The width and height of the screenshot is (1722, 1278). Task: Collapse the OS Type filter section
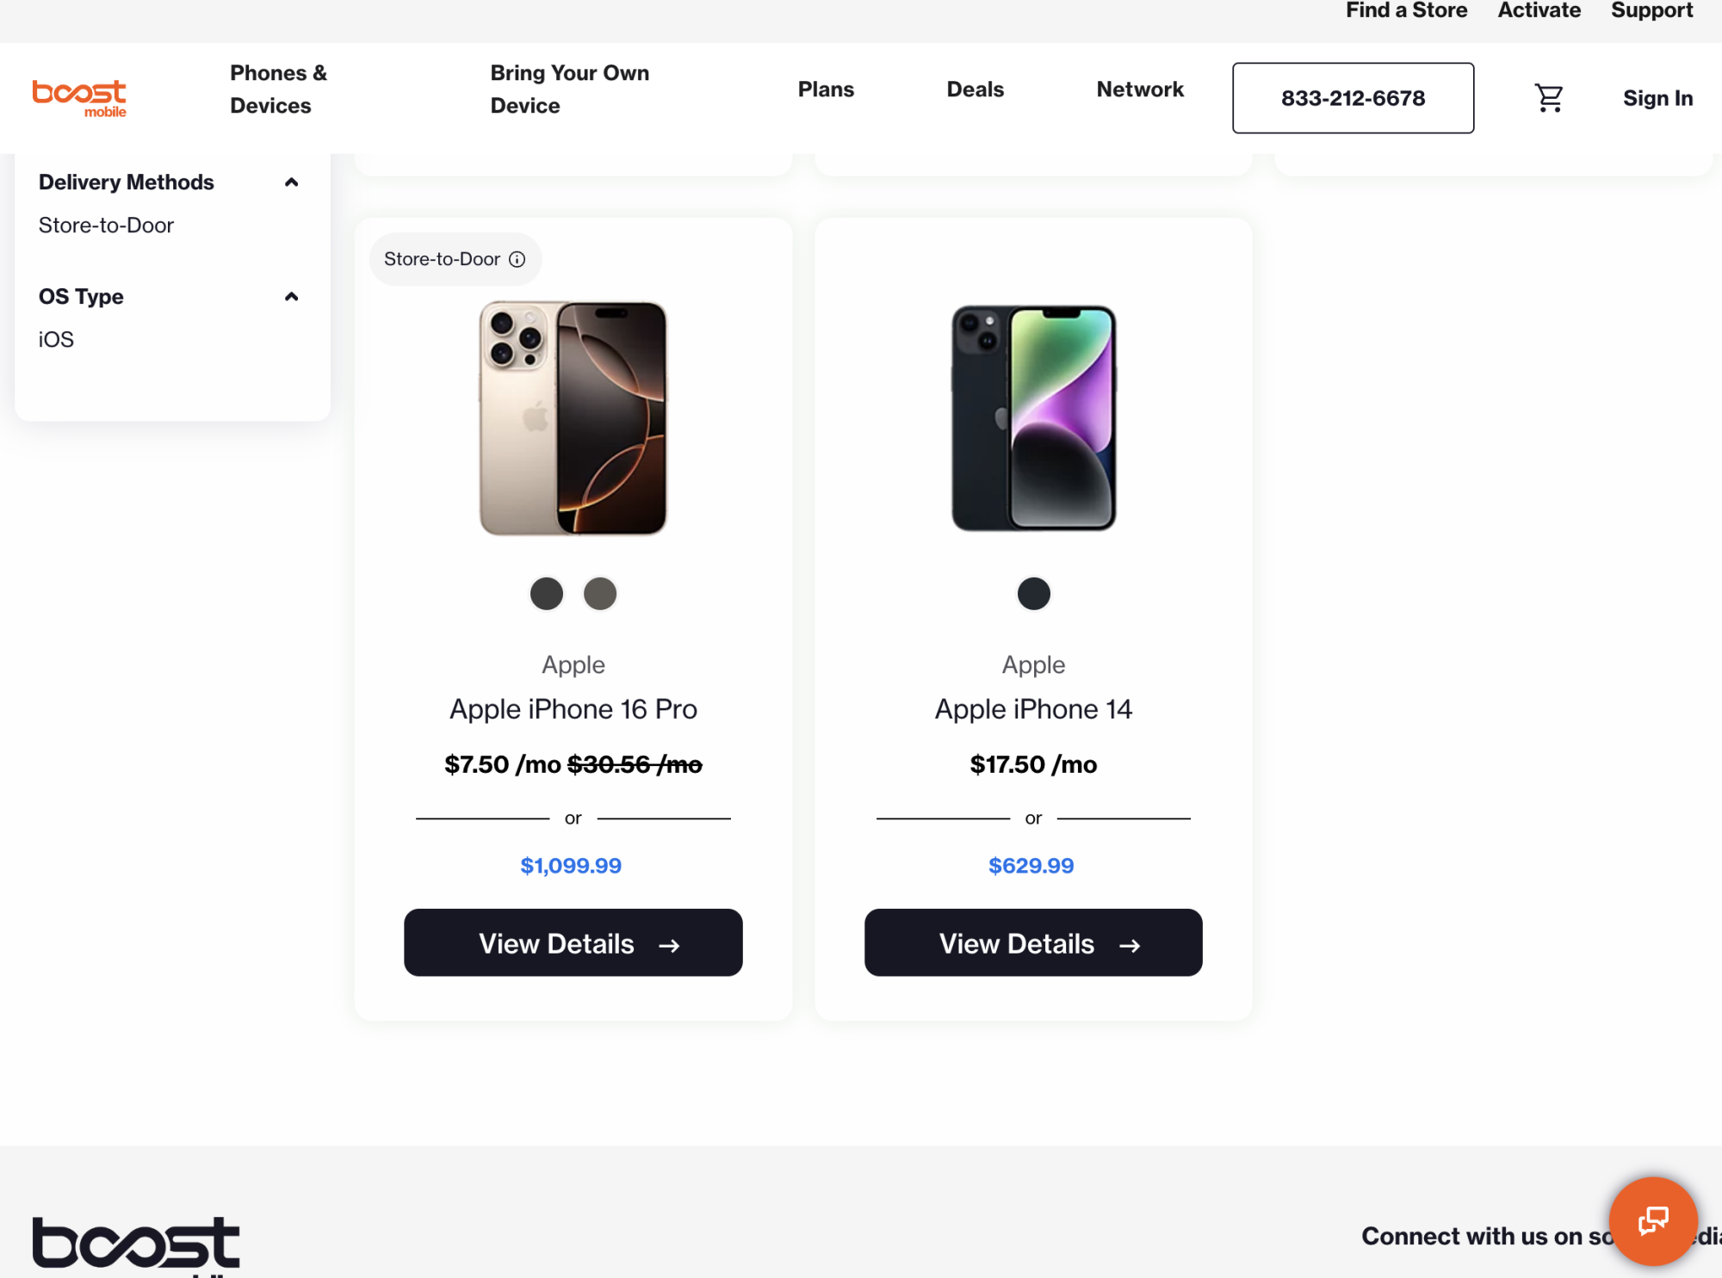tap(291, 297)
